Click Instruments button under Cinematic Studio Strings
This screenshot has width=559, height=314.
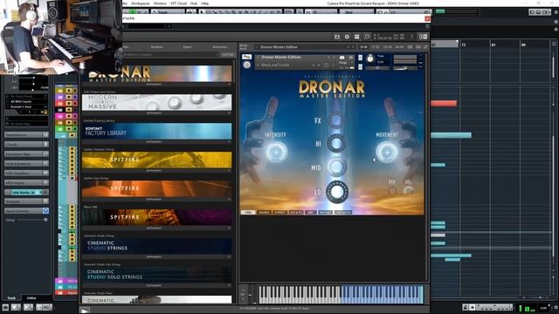154,256
